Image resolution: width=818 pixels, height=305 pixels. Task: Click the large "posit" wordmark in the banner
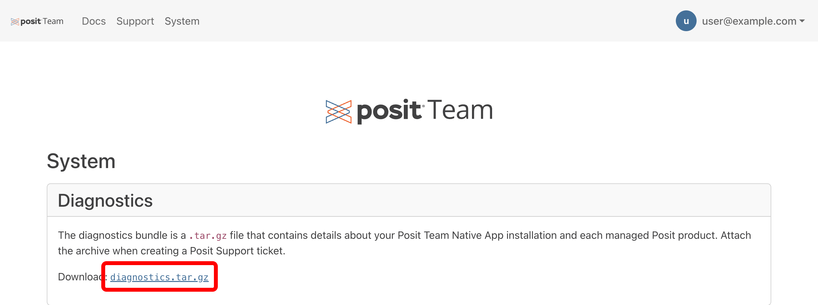click(x=389, y=111)
